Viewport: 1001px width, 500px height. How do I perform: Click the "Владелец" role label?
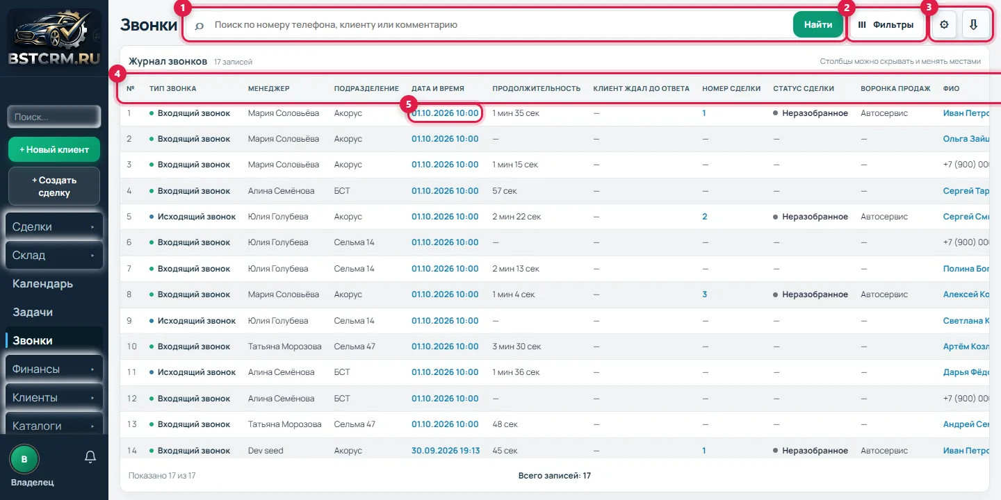point(32,483)
